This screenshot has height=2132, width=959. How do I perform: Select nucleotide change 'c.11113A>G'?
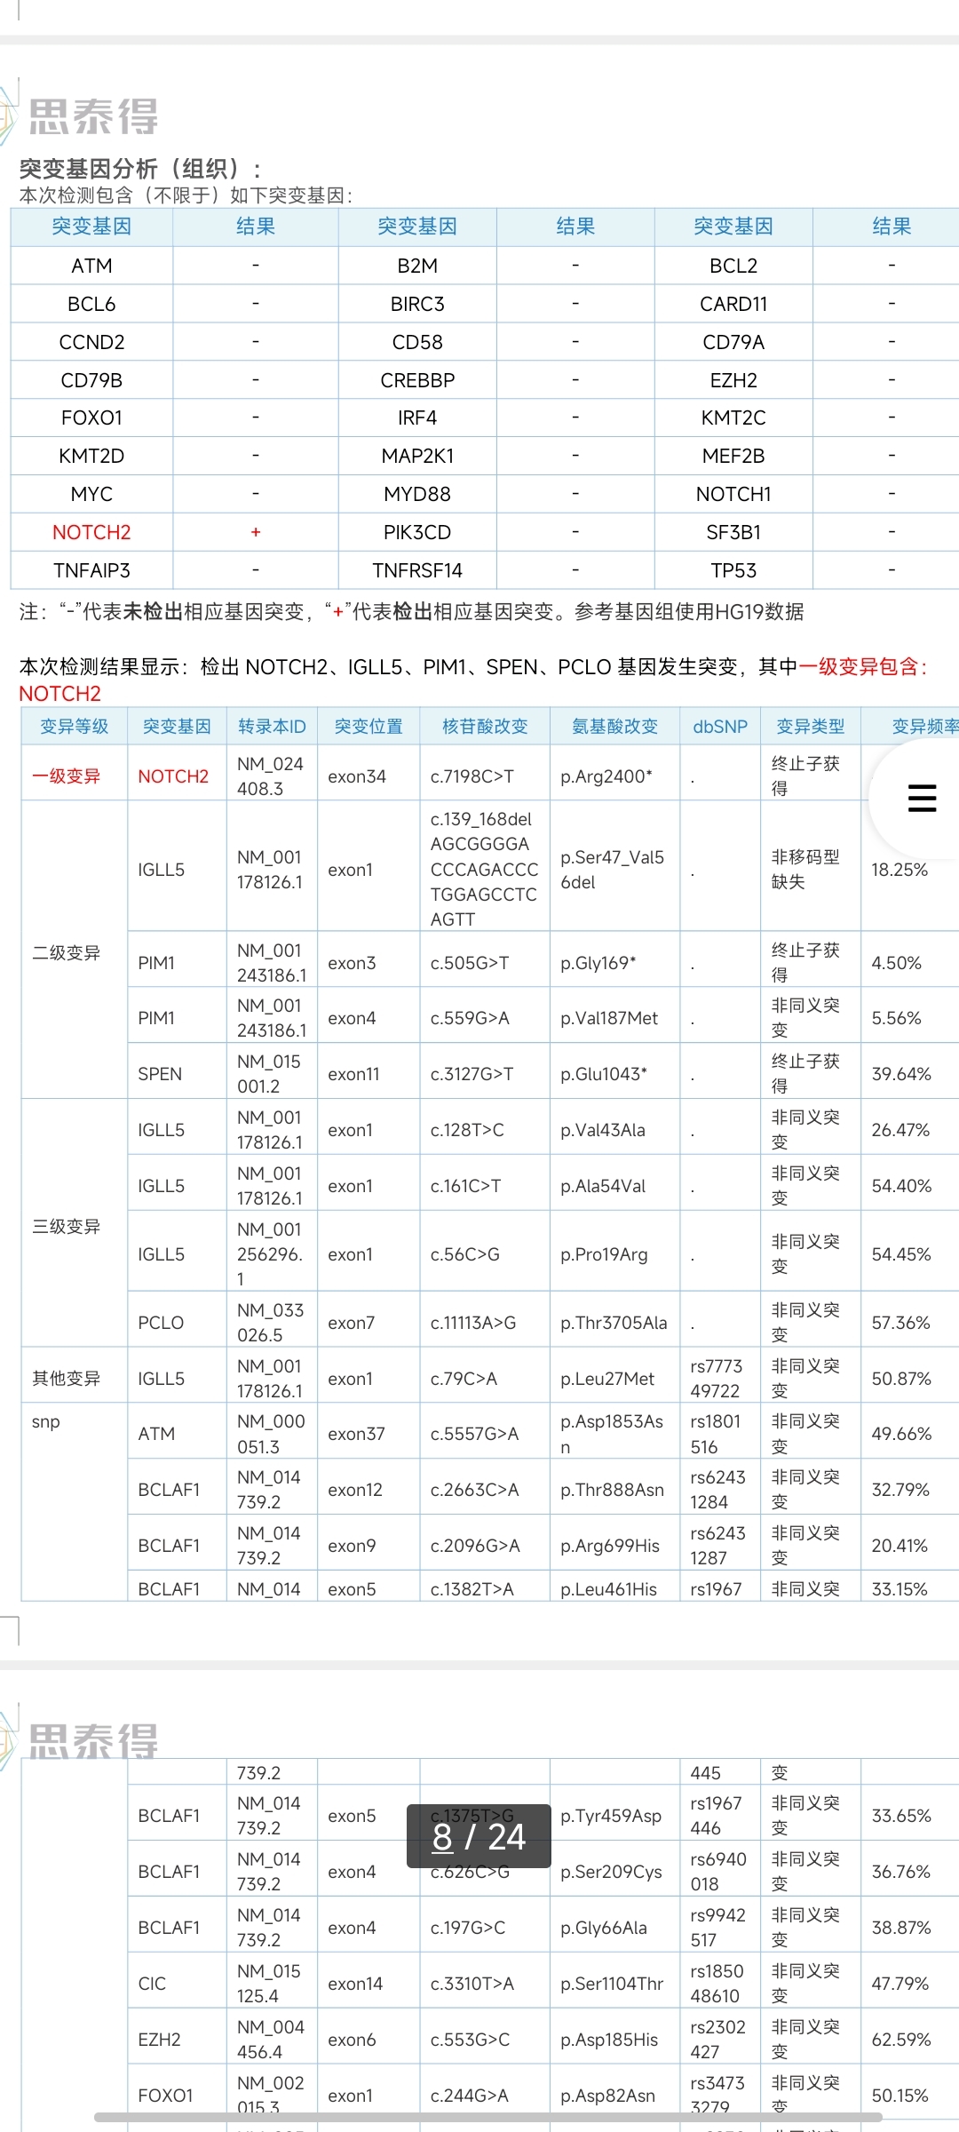(473, 1323)
